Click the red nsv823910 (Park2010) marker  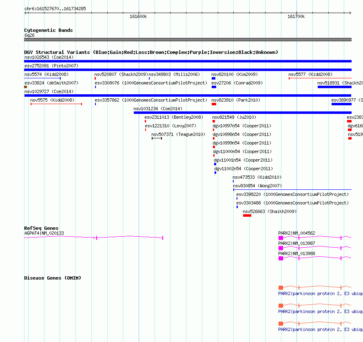point(214,104)
